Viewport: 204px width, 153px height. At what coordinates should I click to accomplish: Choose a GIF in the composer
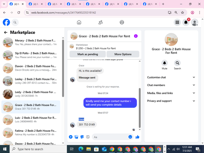click(88, 137)
